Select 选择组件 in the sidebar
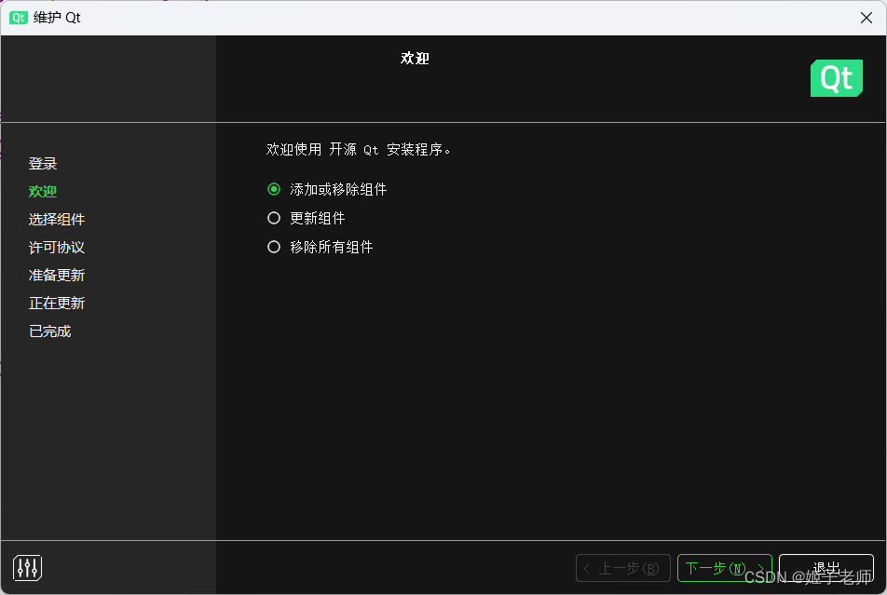The height and width of the screenshot is (595, 887). (57, 219)
